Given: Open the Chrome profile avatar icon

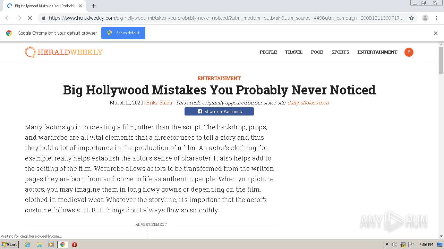Looking at the screenshot, I should (x=425, y=18).
